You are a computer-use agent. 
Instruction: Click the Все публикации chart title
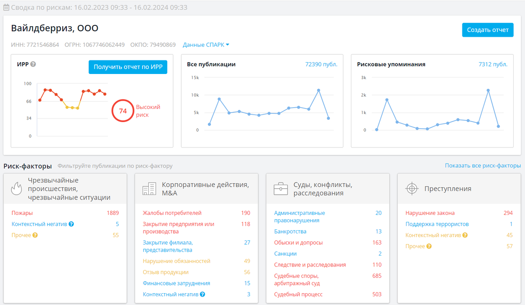tap(211, 64)
